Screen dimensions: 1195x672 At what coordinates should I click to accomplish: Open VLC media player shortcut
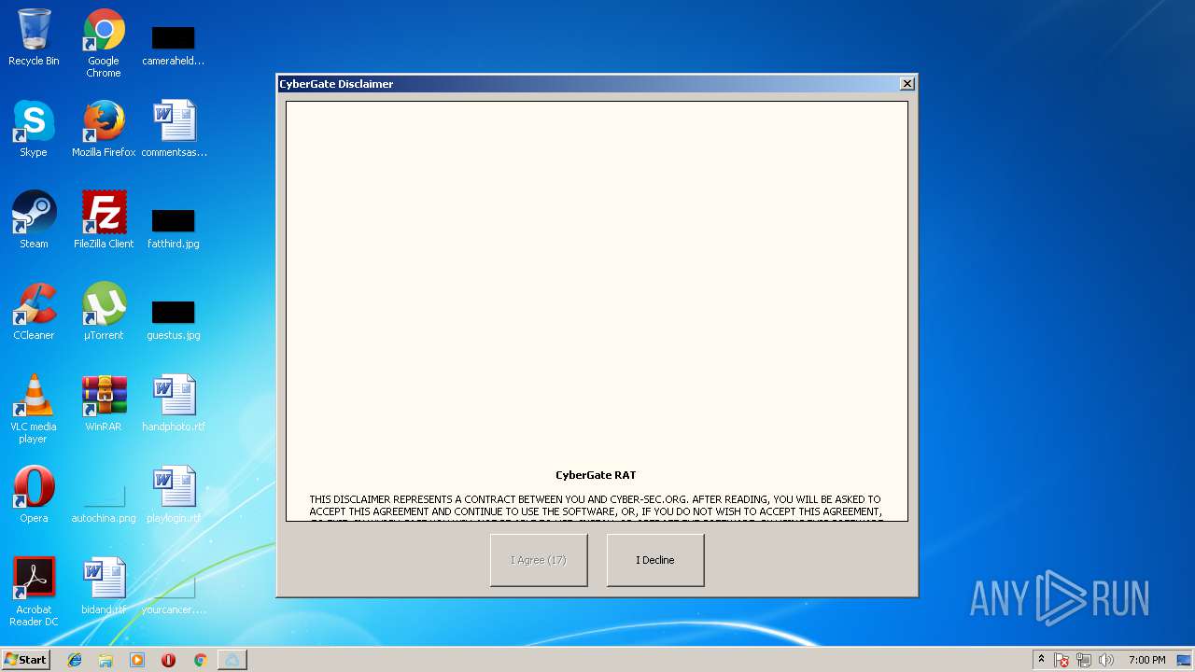point(34,409)
